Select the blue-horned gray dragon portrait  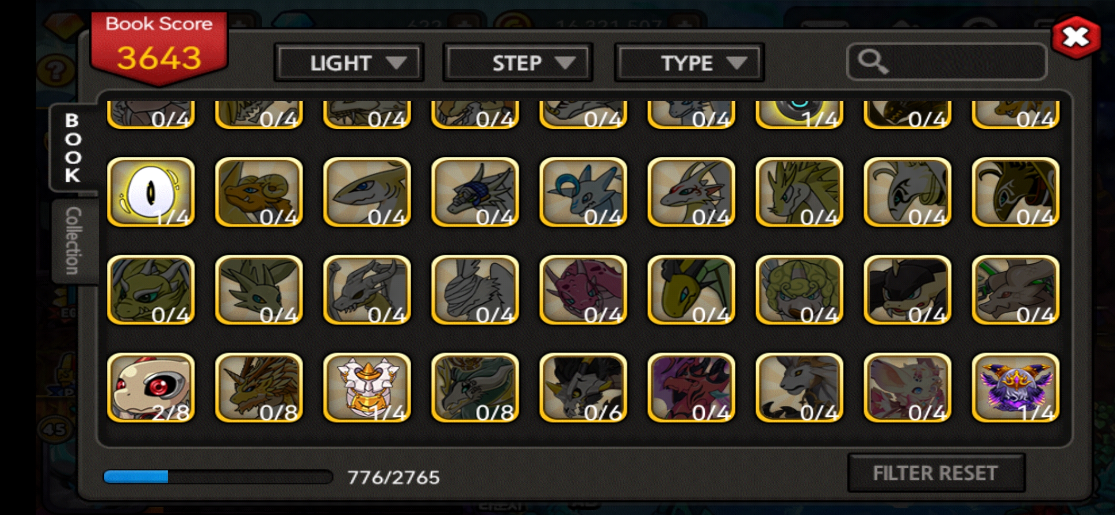click(583, 192)
